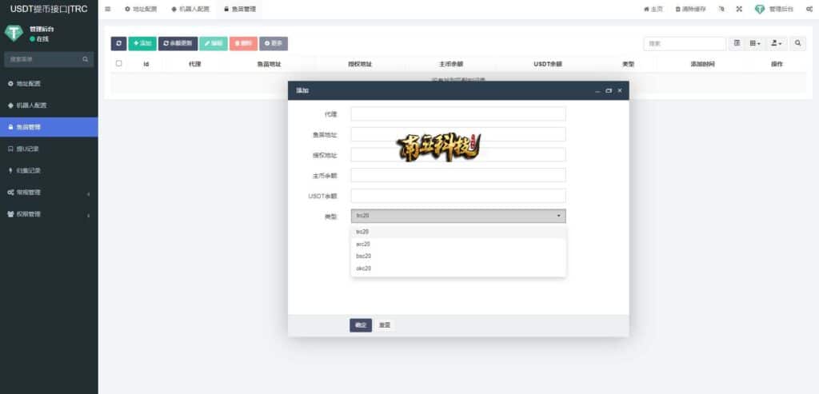Click the 确定 confirm button in dialog
Image resolution: width=819 pixels, height=394 pixels.
[361, 325]
